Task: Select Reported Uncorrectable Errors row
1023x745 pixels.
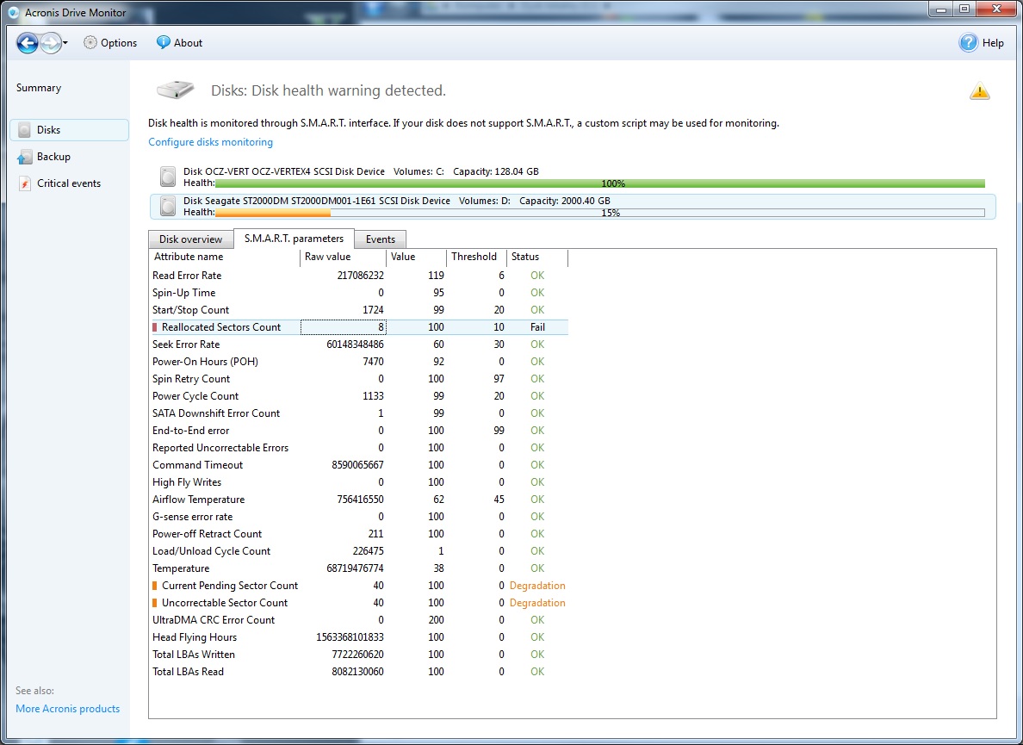Action: [x=359, y=448]
